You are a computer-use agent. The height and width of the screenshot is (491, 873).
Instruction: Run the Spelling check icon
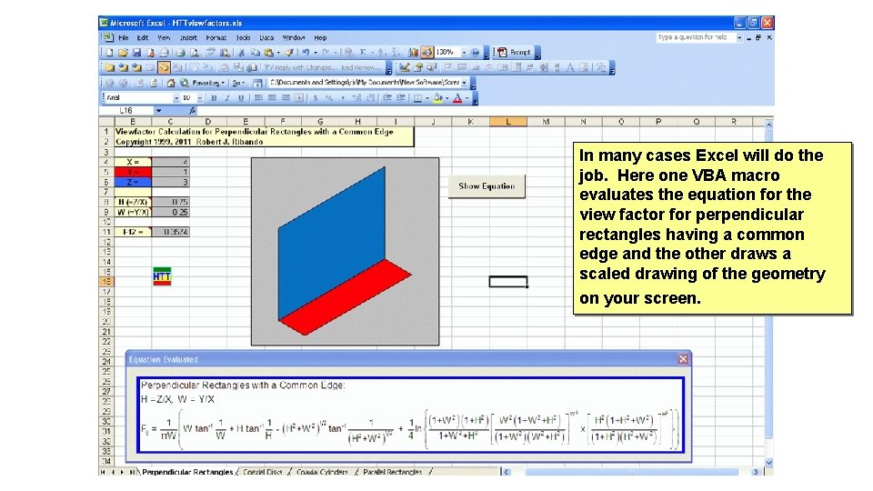pos(210,53)
